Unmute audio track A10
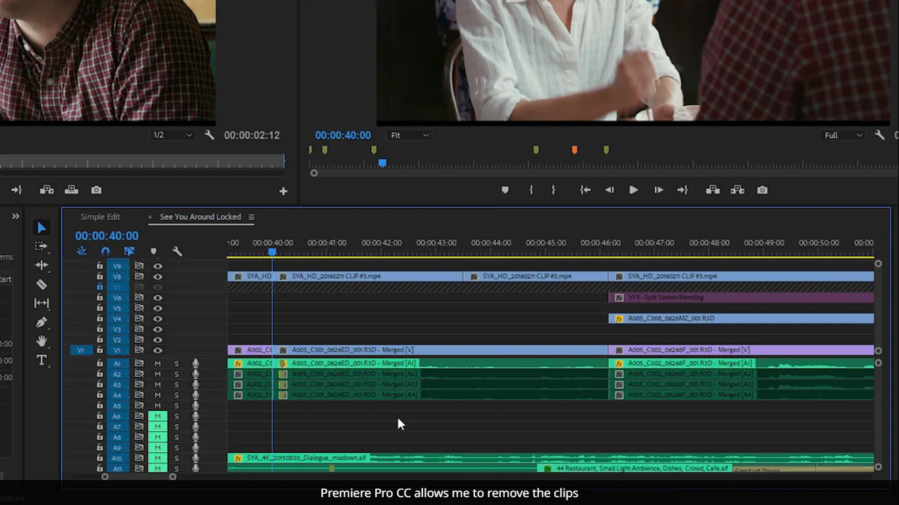The width and height of the screenshot is (899, 505). click(157, 458)
